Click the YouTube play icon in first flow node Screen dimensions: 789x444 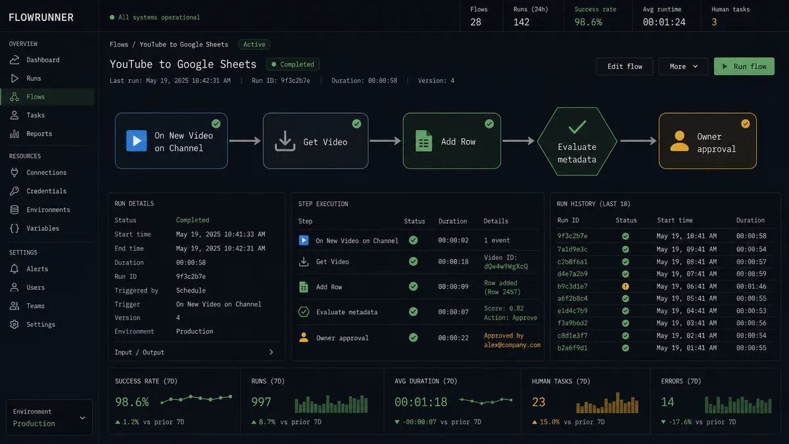136,141
